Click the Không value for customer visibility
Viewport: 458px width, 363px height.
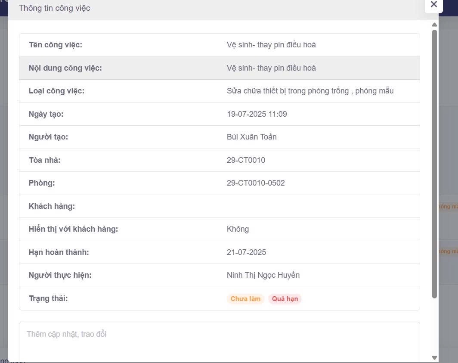(x=238, y=229)
